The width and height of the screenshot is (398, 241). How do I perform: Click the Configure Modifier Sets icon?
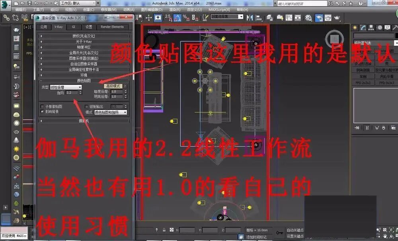tap(393, 127)
